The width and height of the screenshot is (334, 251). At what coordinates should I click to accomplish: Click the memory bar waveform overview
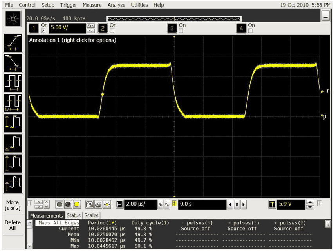(174, 19)
